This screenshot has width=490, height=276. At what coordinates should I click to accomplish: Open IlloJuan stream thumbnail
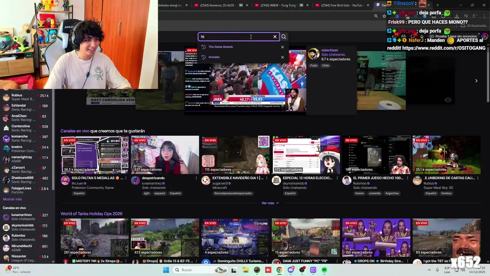[95, 155]
